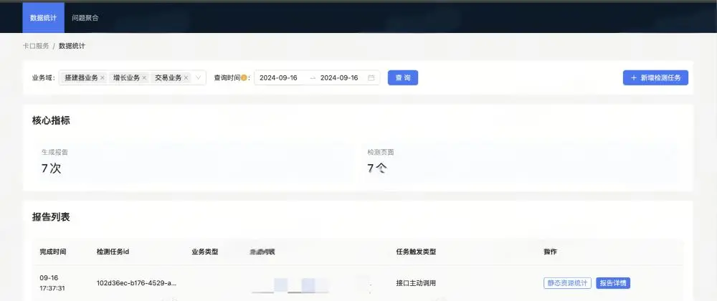717x301 pixels.
Task: Select the end date field after arrow
Action: click(339, 78)
